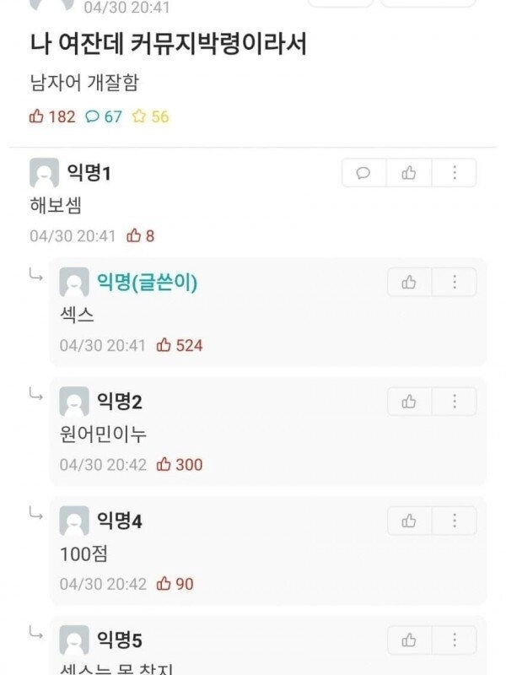The height and width of the screenshot is (675, 506).
Task: Click the 524 likes count on author reply
Action: point(180,345)
